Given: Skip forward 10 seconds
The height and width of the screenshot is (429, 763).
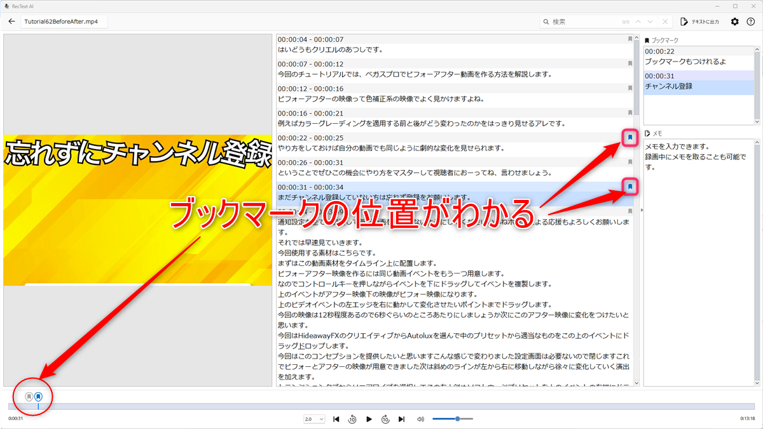Looking at the screenshot, I should 385,419.
